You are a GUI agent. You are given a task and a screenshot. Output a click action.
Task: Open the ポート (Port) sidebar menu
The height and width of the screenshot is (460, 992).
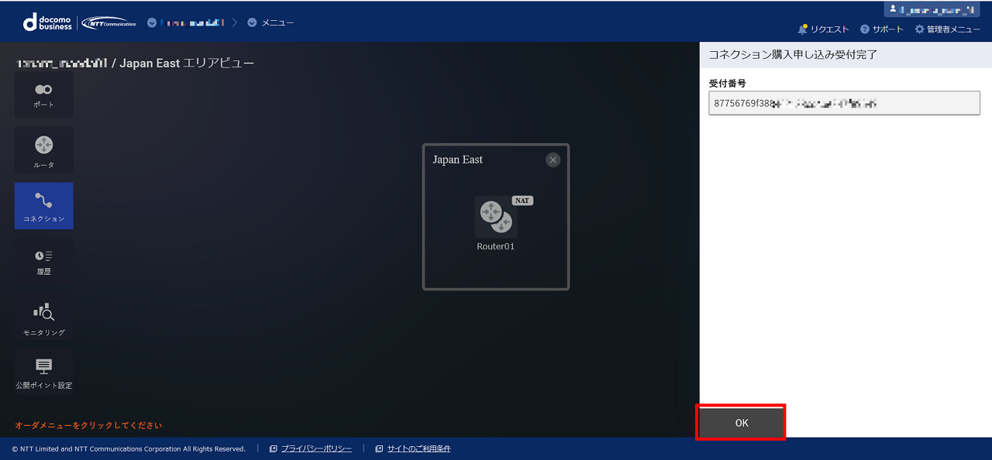coord(44,95)
